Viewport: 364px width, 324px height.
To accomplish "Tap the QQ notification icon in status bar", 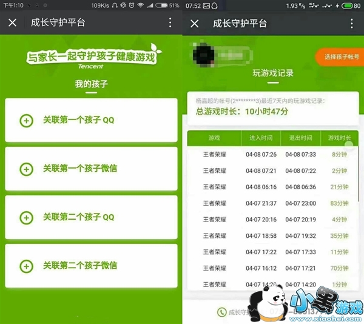I will tap(215, 5).
